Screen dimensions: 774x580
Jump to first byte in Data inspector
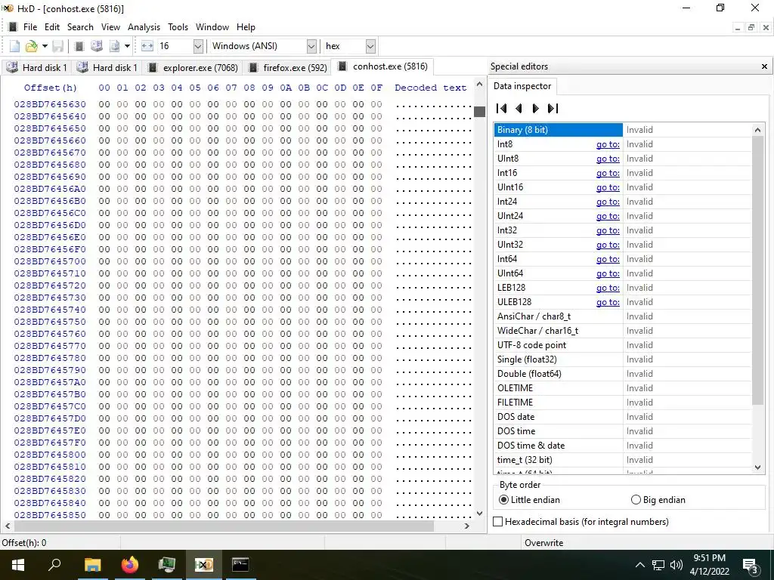(x=502, y=109)
